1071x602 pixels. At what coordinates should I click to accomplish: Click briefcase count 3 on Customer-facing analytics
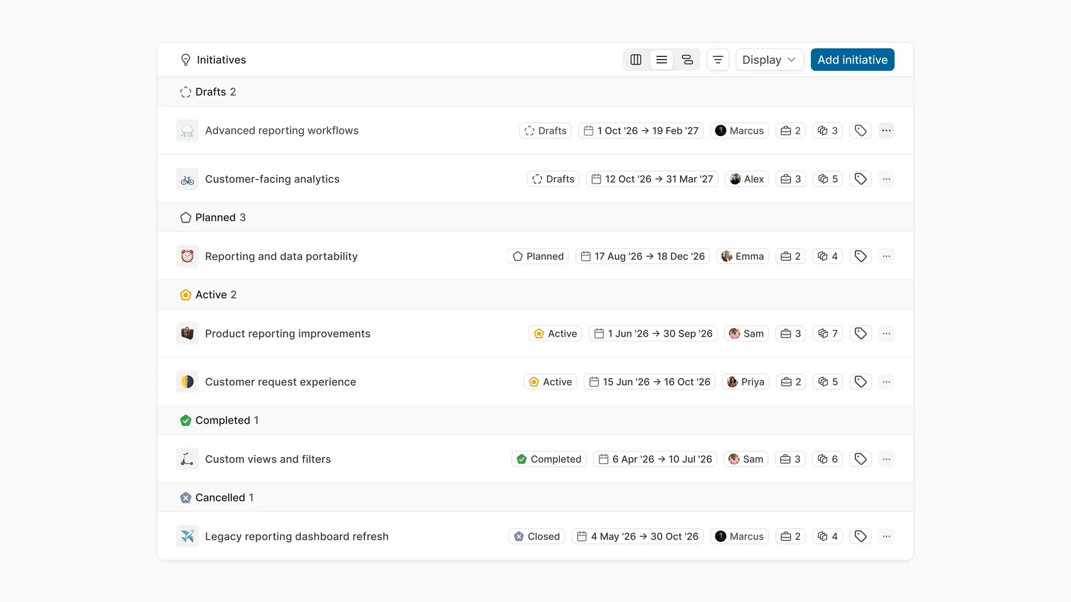pyautogui.click(x=791, y=179)
